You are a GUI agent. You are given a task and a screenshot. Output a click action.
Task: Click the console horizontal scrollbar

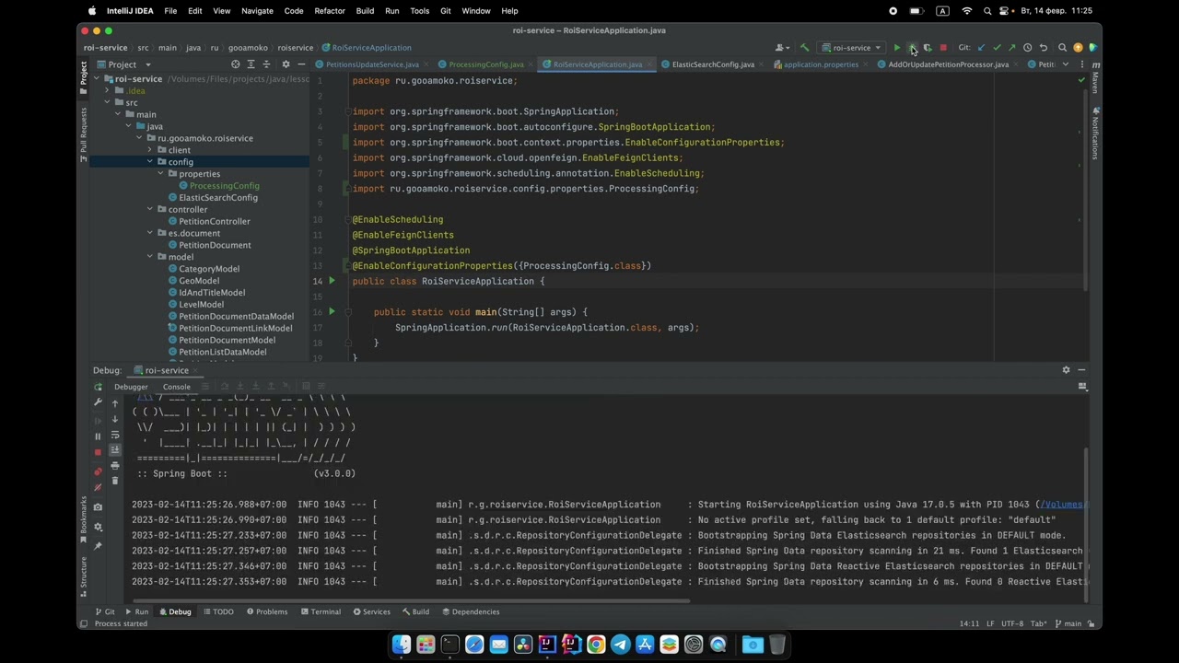coord(410,600)
